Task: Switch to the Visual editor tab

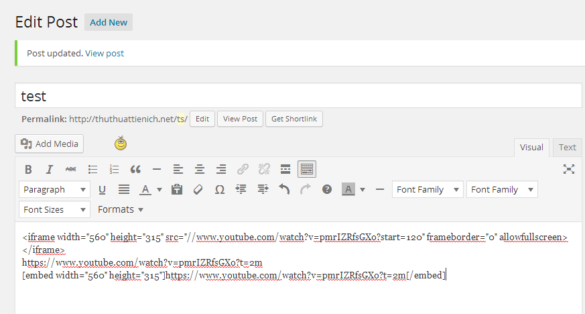Action: click(531, 148)
